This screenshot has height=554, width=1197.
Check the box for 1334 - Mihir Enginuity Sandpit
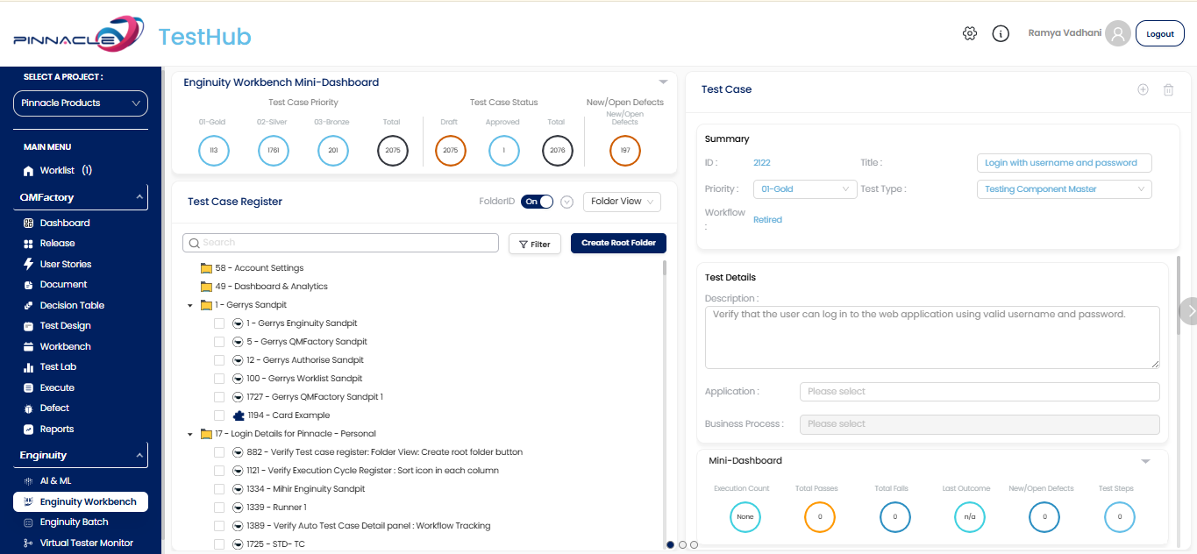(x=219, y=489)
